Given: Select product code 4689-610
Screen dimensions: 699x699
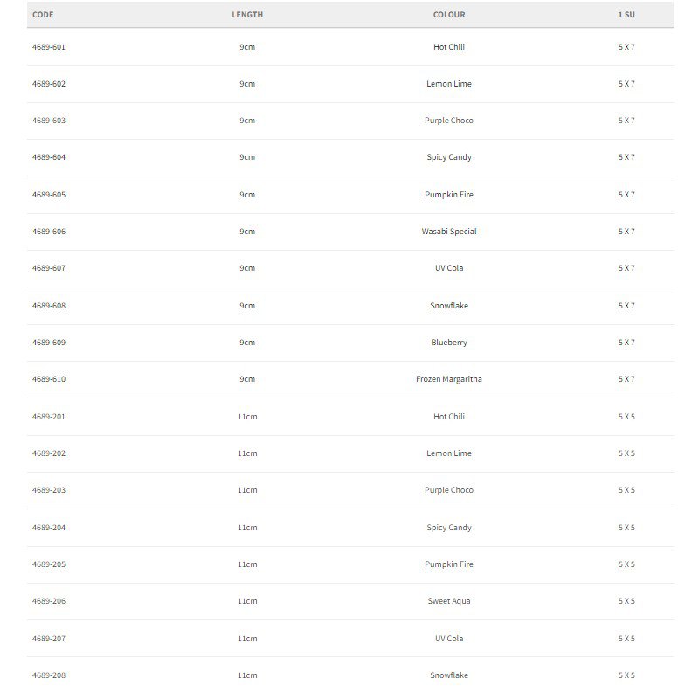Looking at the screenshot, I should tap(49, 379).
